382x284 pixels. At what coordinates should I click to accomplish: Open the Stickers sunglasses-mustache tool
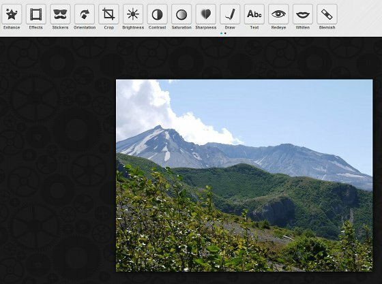[x=60, y=14]
